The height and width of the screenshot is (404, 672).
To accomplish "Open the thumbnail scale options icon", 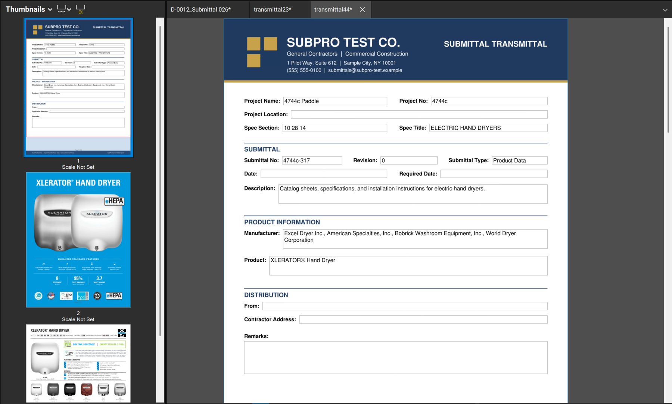I will click(64, 9).
